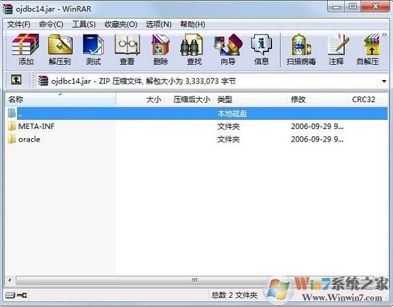The image size is (393, 307).
Task: Open the 选项(N) menu
Action: (159, 24)
